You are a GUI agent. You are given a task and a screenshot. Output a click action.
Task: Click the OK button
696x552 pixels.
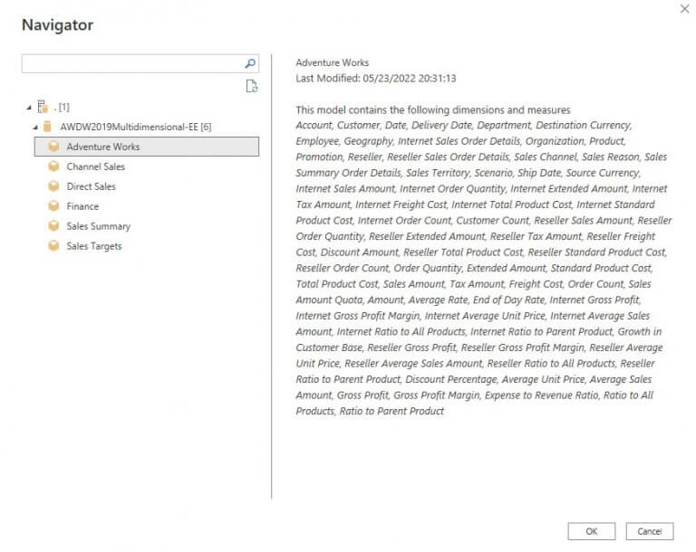pos(591,531)
